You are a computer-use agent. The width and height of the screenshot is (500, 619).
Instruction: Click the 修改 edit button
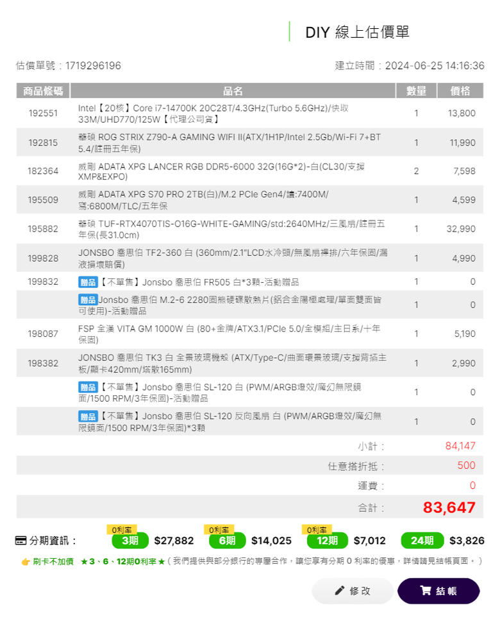click(353, 591)
